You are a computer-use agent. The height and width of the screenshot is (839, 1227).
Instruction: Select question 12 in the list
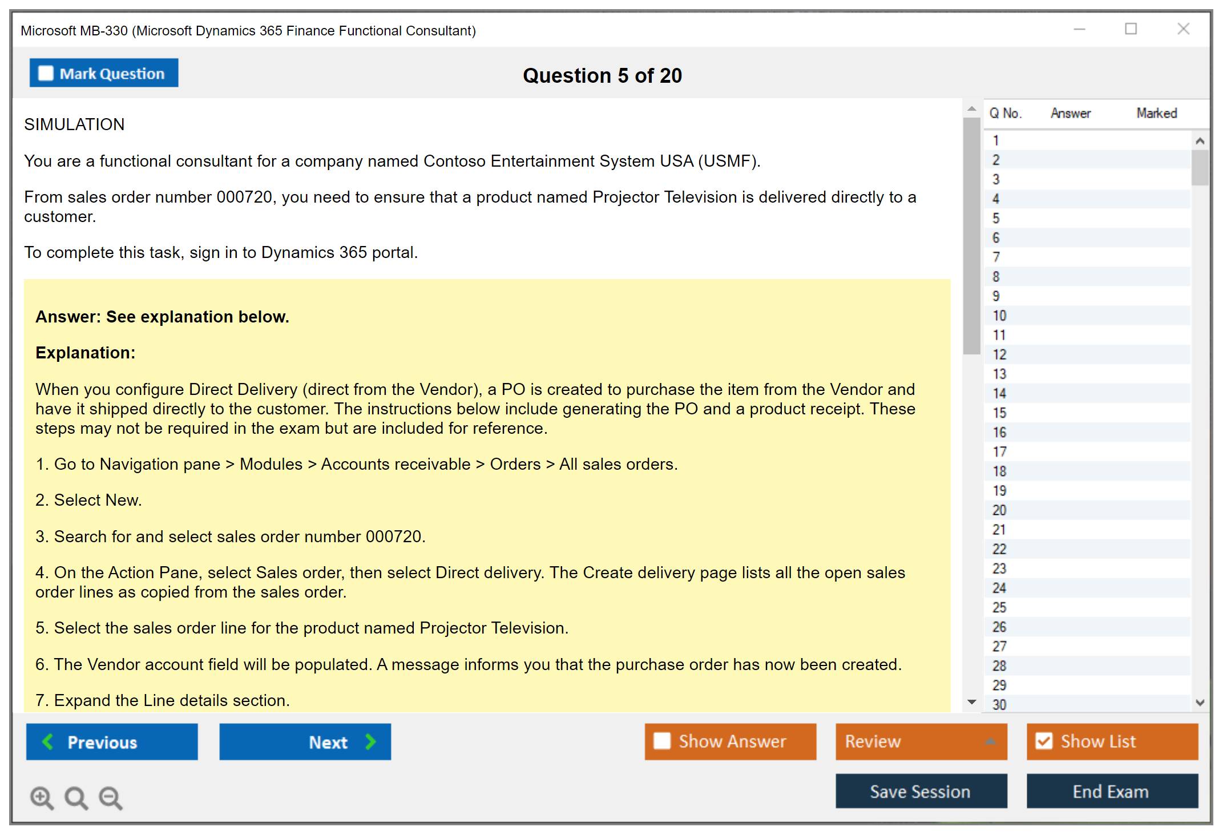[x=999, y=354]
